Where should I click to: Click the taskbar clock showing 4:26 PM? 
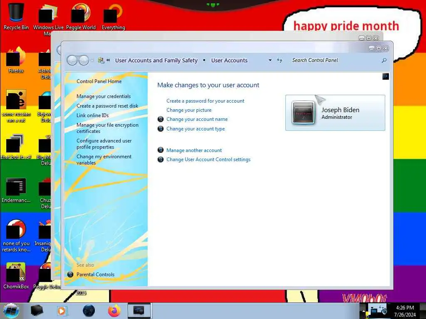pyautogui.click(x=405, y=311)
